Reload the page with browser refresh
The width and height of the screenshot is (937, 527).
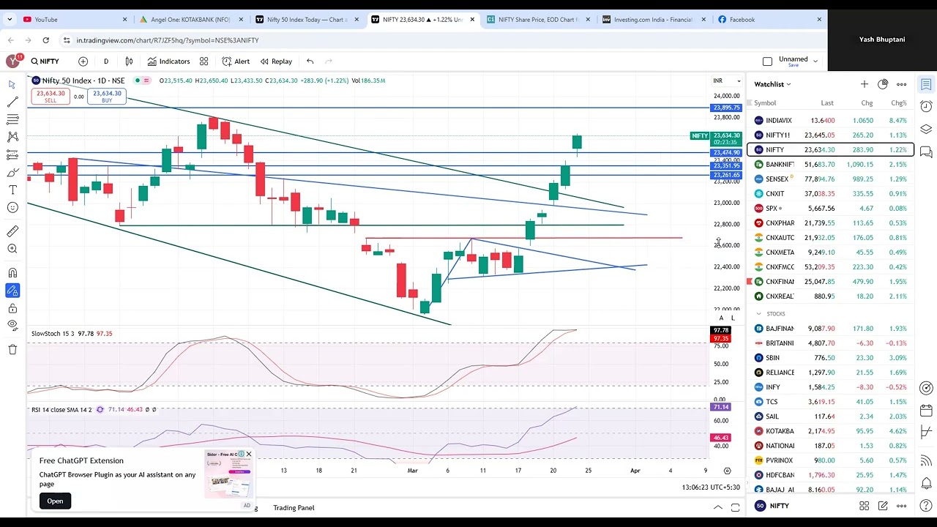point(46,40)
